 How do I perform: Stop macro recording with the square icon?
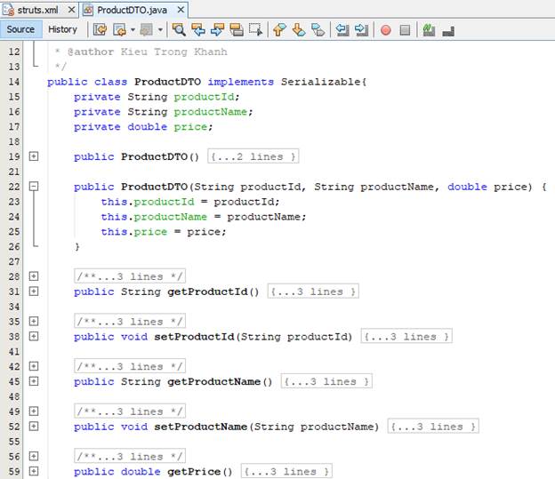tap(405, 30)
